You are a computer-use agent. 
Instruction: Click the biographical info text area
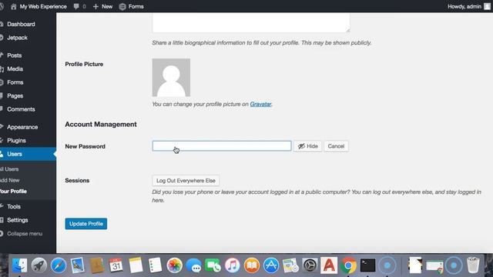coord(251,22)
